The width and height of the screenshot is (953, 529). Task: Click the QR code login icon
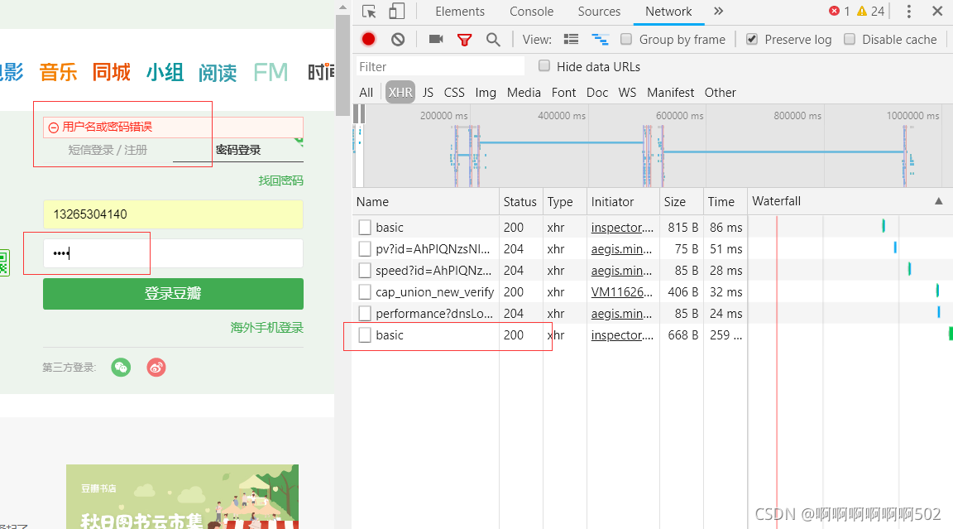click(4, 262)
